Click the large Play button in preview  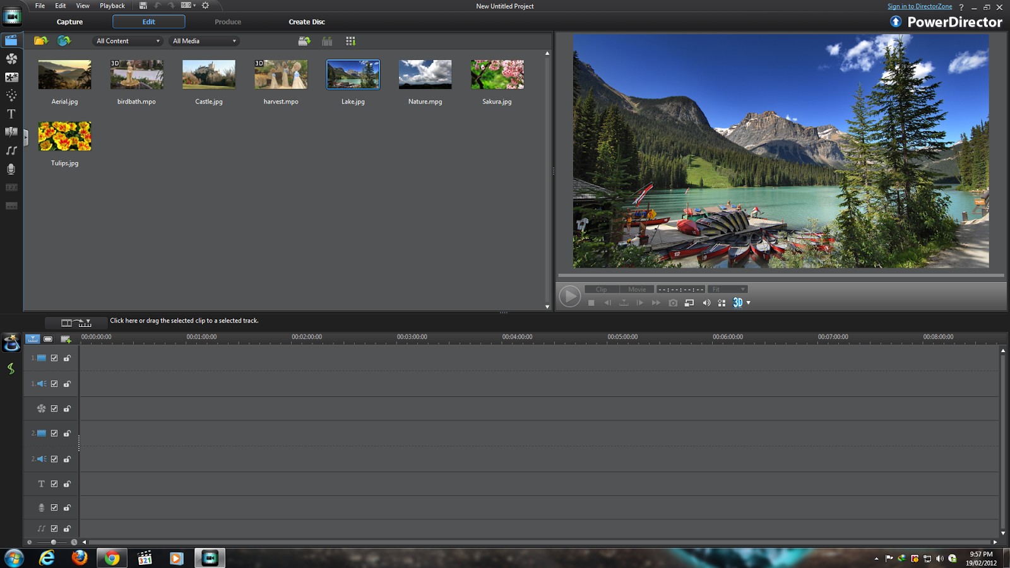(569, 296)
